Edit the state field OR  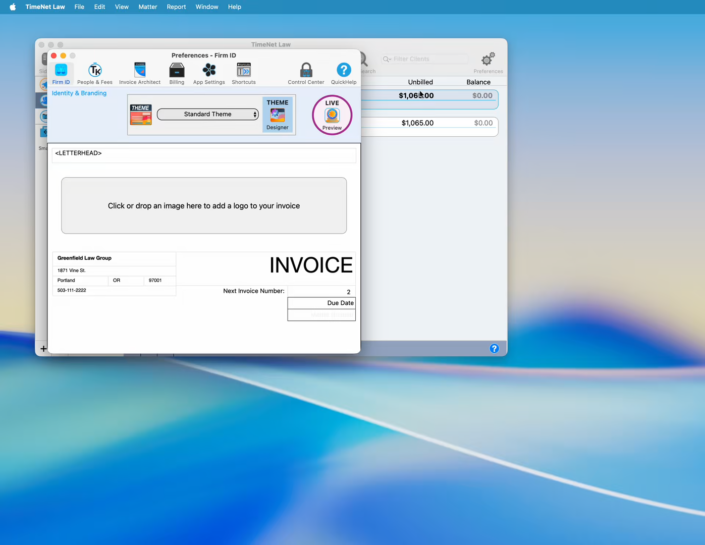point(126,281)
